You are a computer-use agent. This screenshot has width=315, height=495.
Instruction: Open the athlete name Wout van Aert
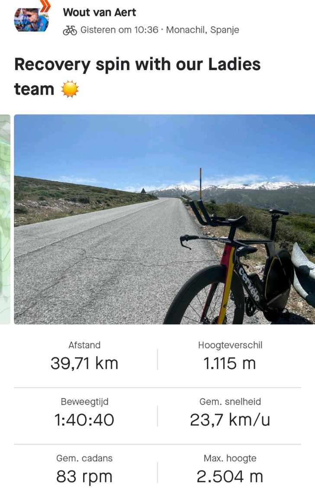click(x=99, y=12)
